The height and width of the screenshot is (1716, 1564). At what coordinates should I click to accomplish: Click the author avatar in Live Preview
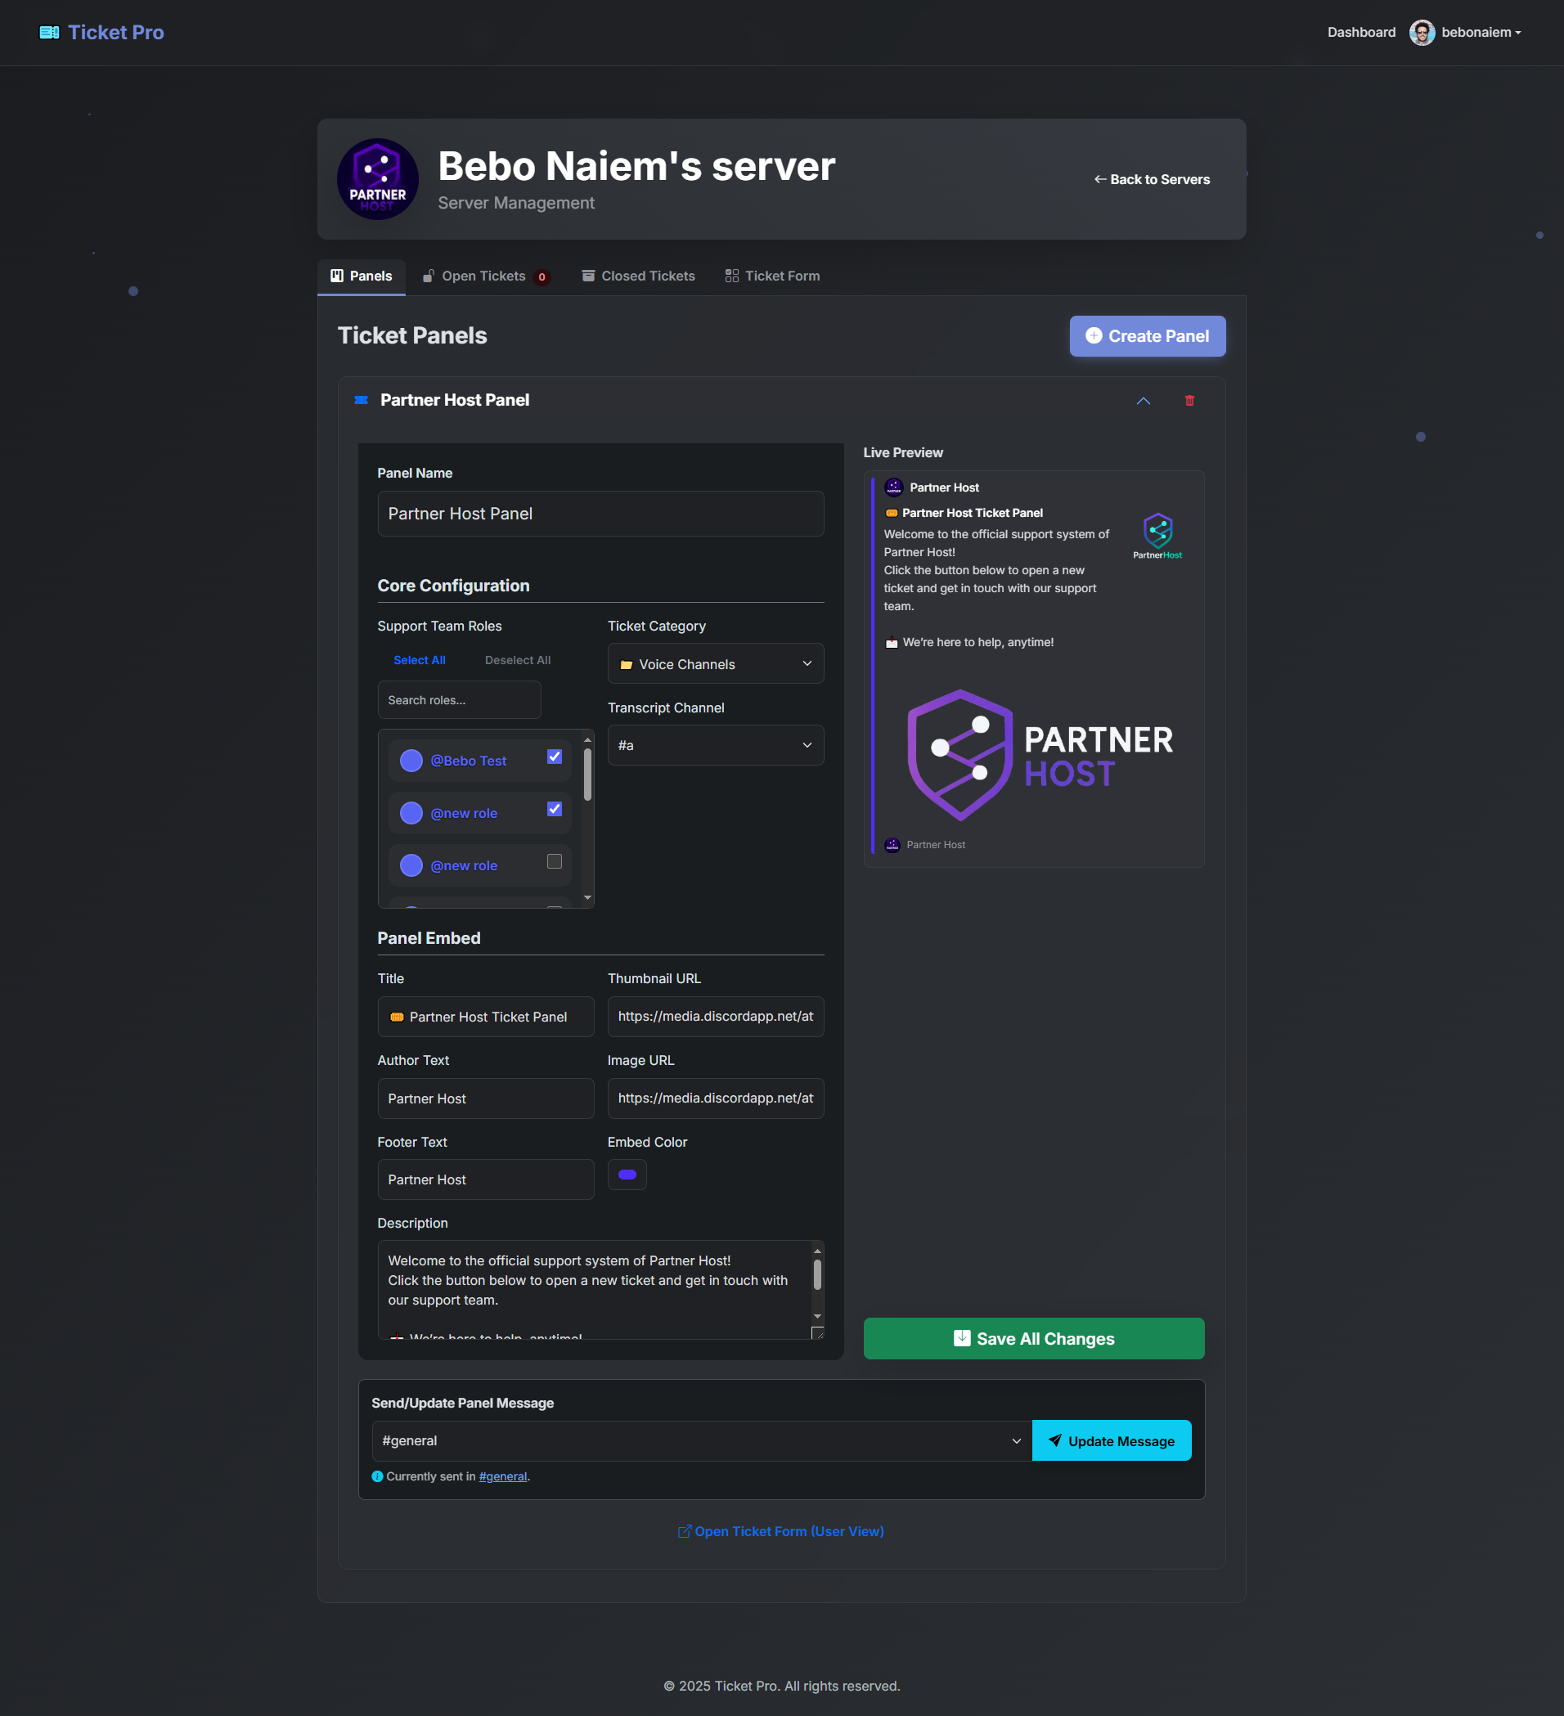(893, 487)
